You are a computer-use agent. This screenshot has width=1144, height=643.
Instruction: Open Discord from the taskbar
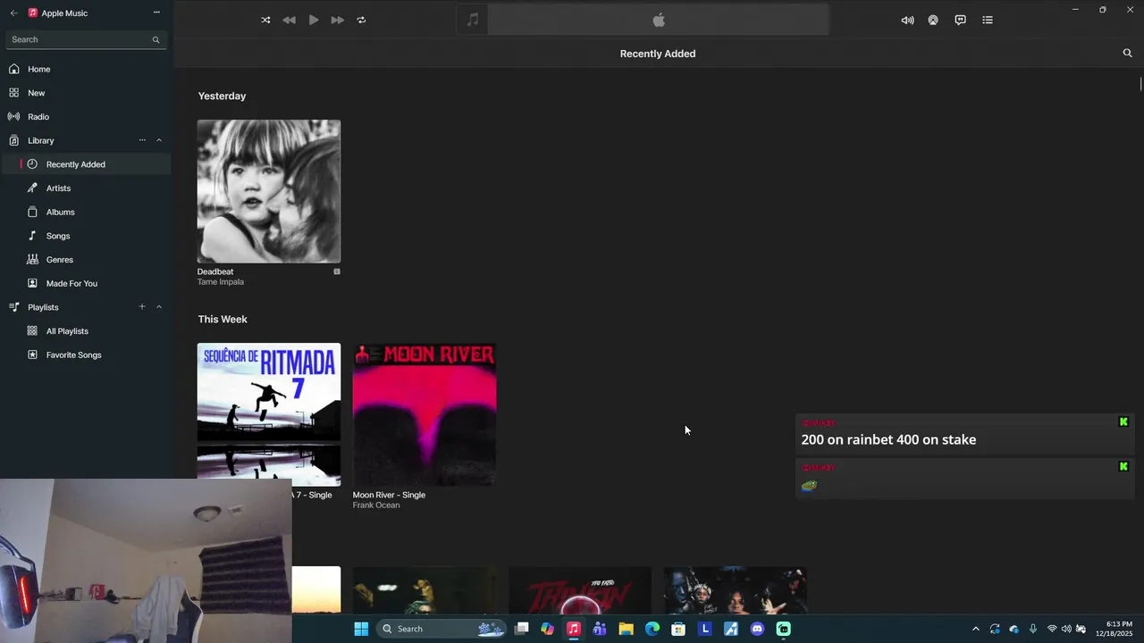click(757, 629)
